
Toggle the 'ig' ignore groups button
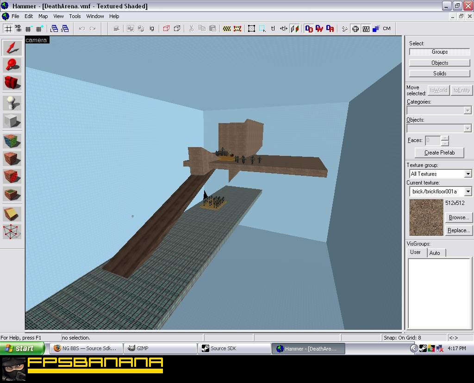point(152,29)
